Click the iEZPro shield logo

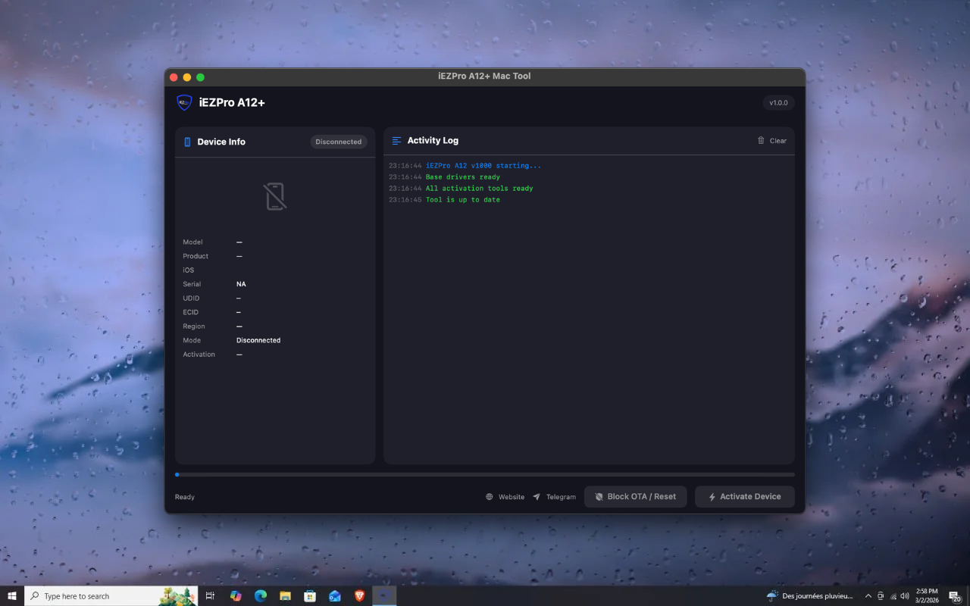coord(184,102)
